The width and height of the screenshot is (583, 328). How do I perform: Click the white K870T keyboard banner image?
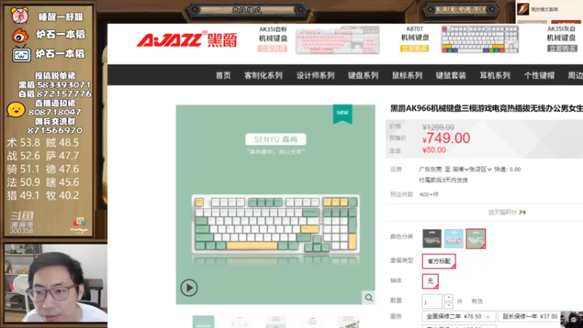point(480,39)
